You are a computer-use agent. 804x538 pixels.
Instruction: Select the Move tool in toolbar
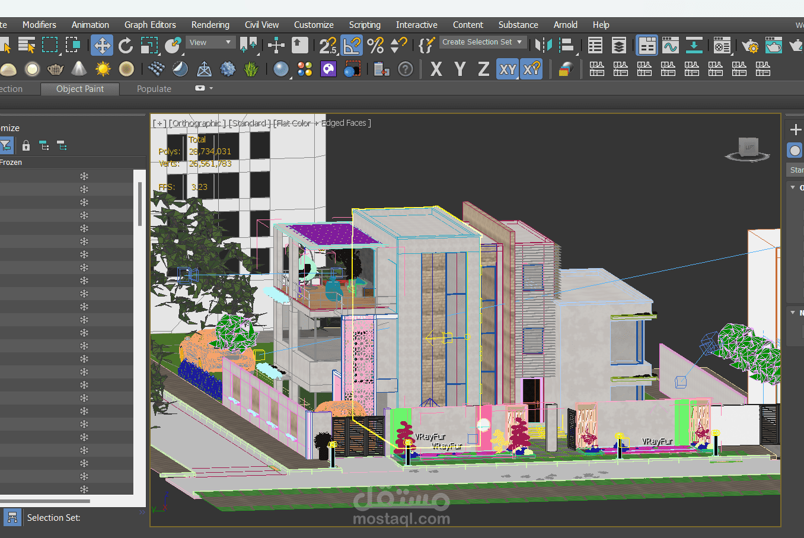point(102,45)
